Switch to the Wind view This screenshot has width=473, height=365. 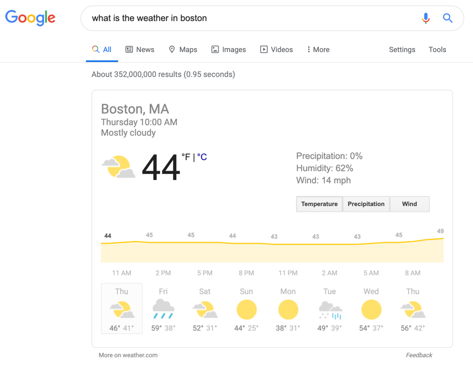click(409, 204)
